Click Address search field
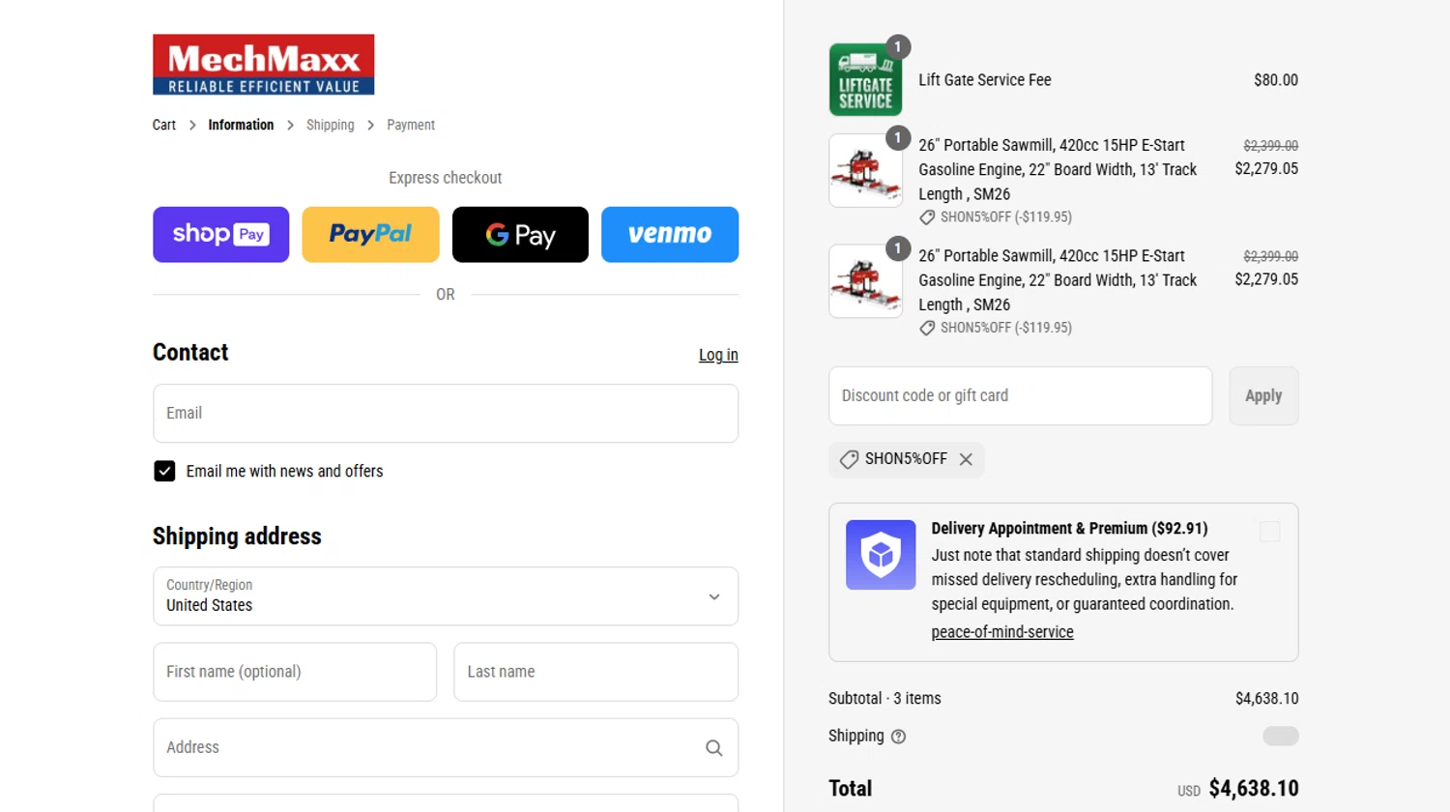Screen dimensions: 1450x812 [x=446, y=747]
